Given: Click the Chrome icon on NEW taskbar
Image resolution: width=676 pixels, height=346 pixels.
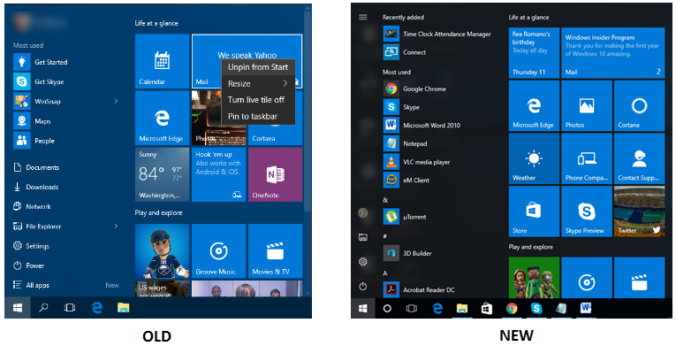Looking at the screenshot, I should pyautogui.click(x=512, y=309).
